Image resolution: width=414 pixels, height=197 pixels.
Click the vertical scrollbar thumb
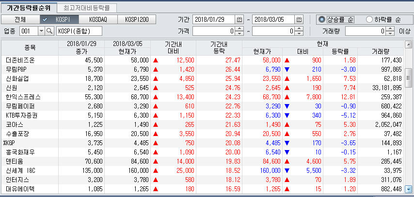click(x=408, y=77)
